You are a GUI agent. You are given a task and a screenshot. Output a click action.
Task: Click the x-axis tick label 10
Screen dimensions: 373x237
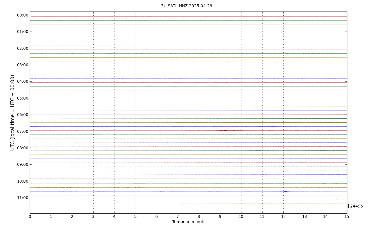(241, 217)
